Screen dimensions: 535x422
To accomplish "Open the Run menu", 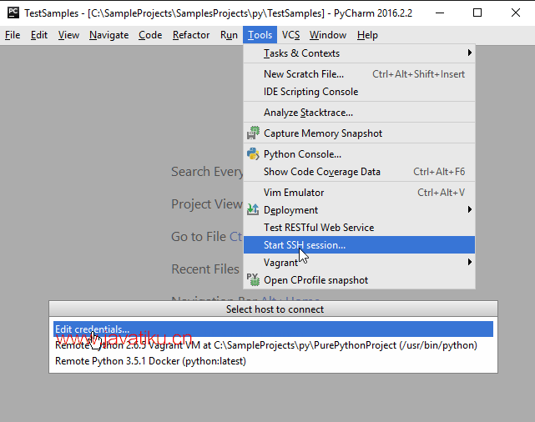I will click(229, 35).
